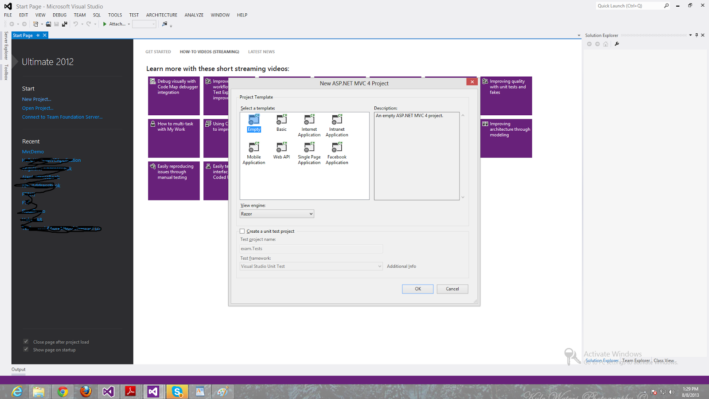Pick the Single Page Application template
The width and height of the screenshot is (709, 399).
click(309, 153)
